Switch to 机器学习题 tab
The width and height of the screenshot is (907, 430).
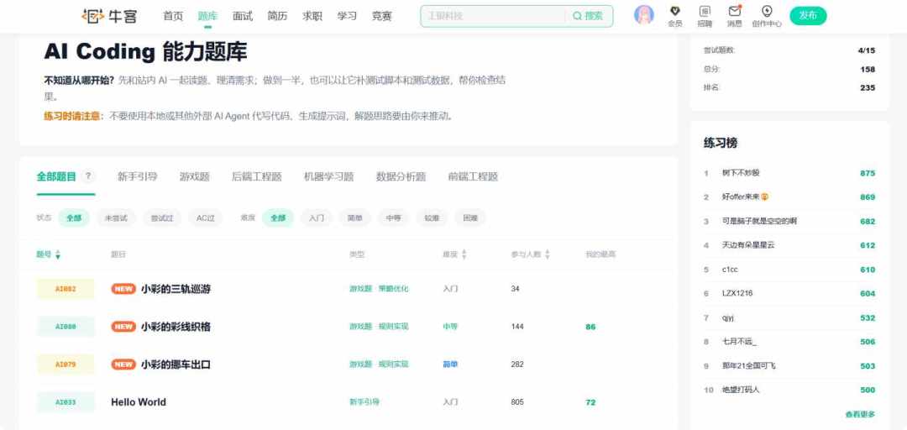[x=328, y=176]
